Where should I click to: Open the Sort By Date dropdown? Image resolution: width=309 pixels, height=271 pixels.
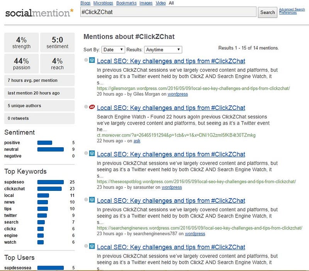[113, 50]
